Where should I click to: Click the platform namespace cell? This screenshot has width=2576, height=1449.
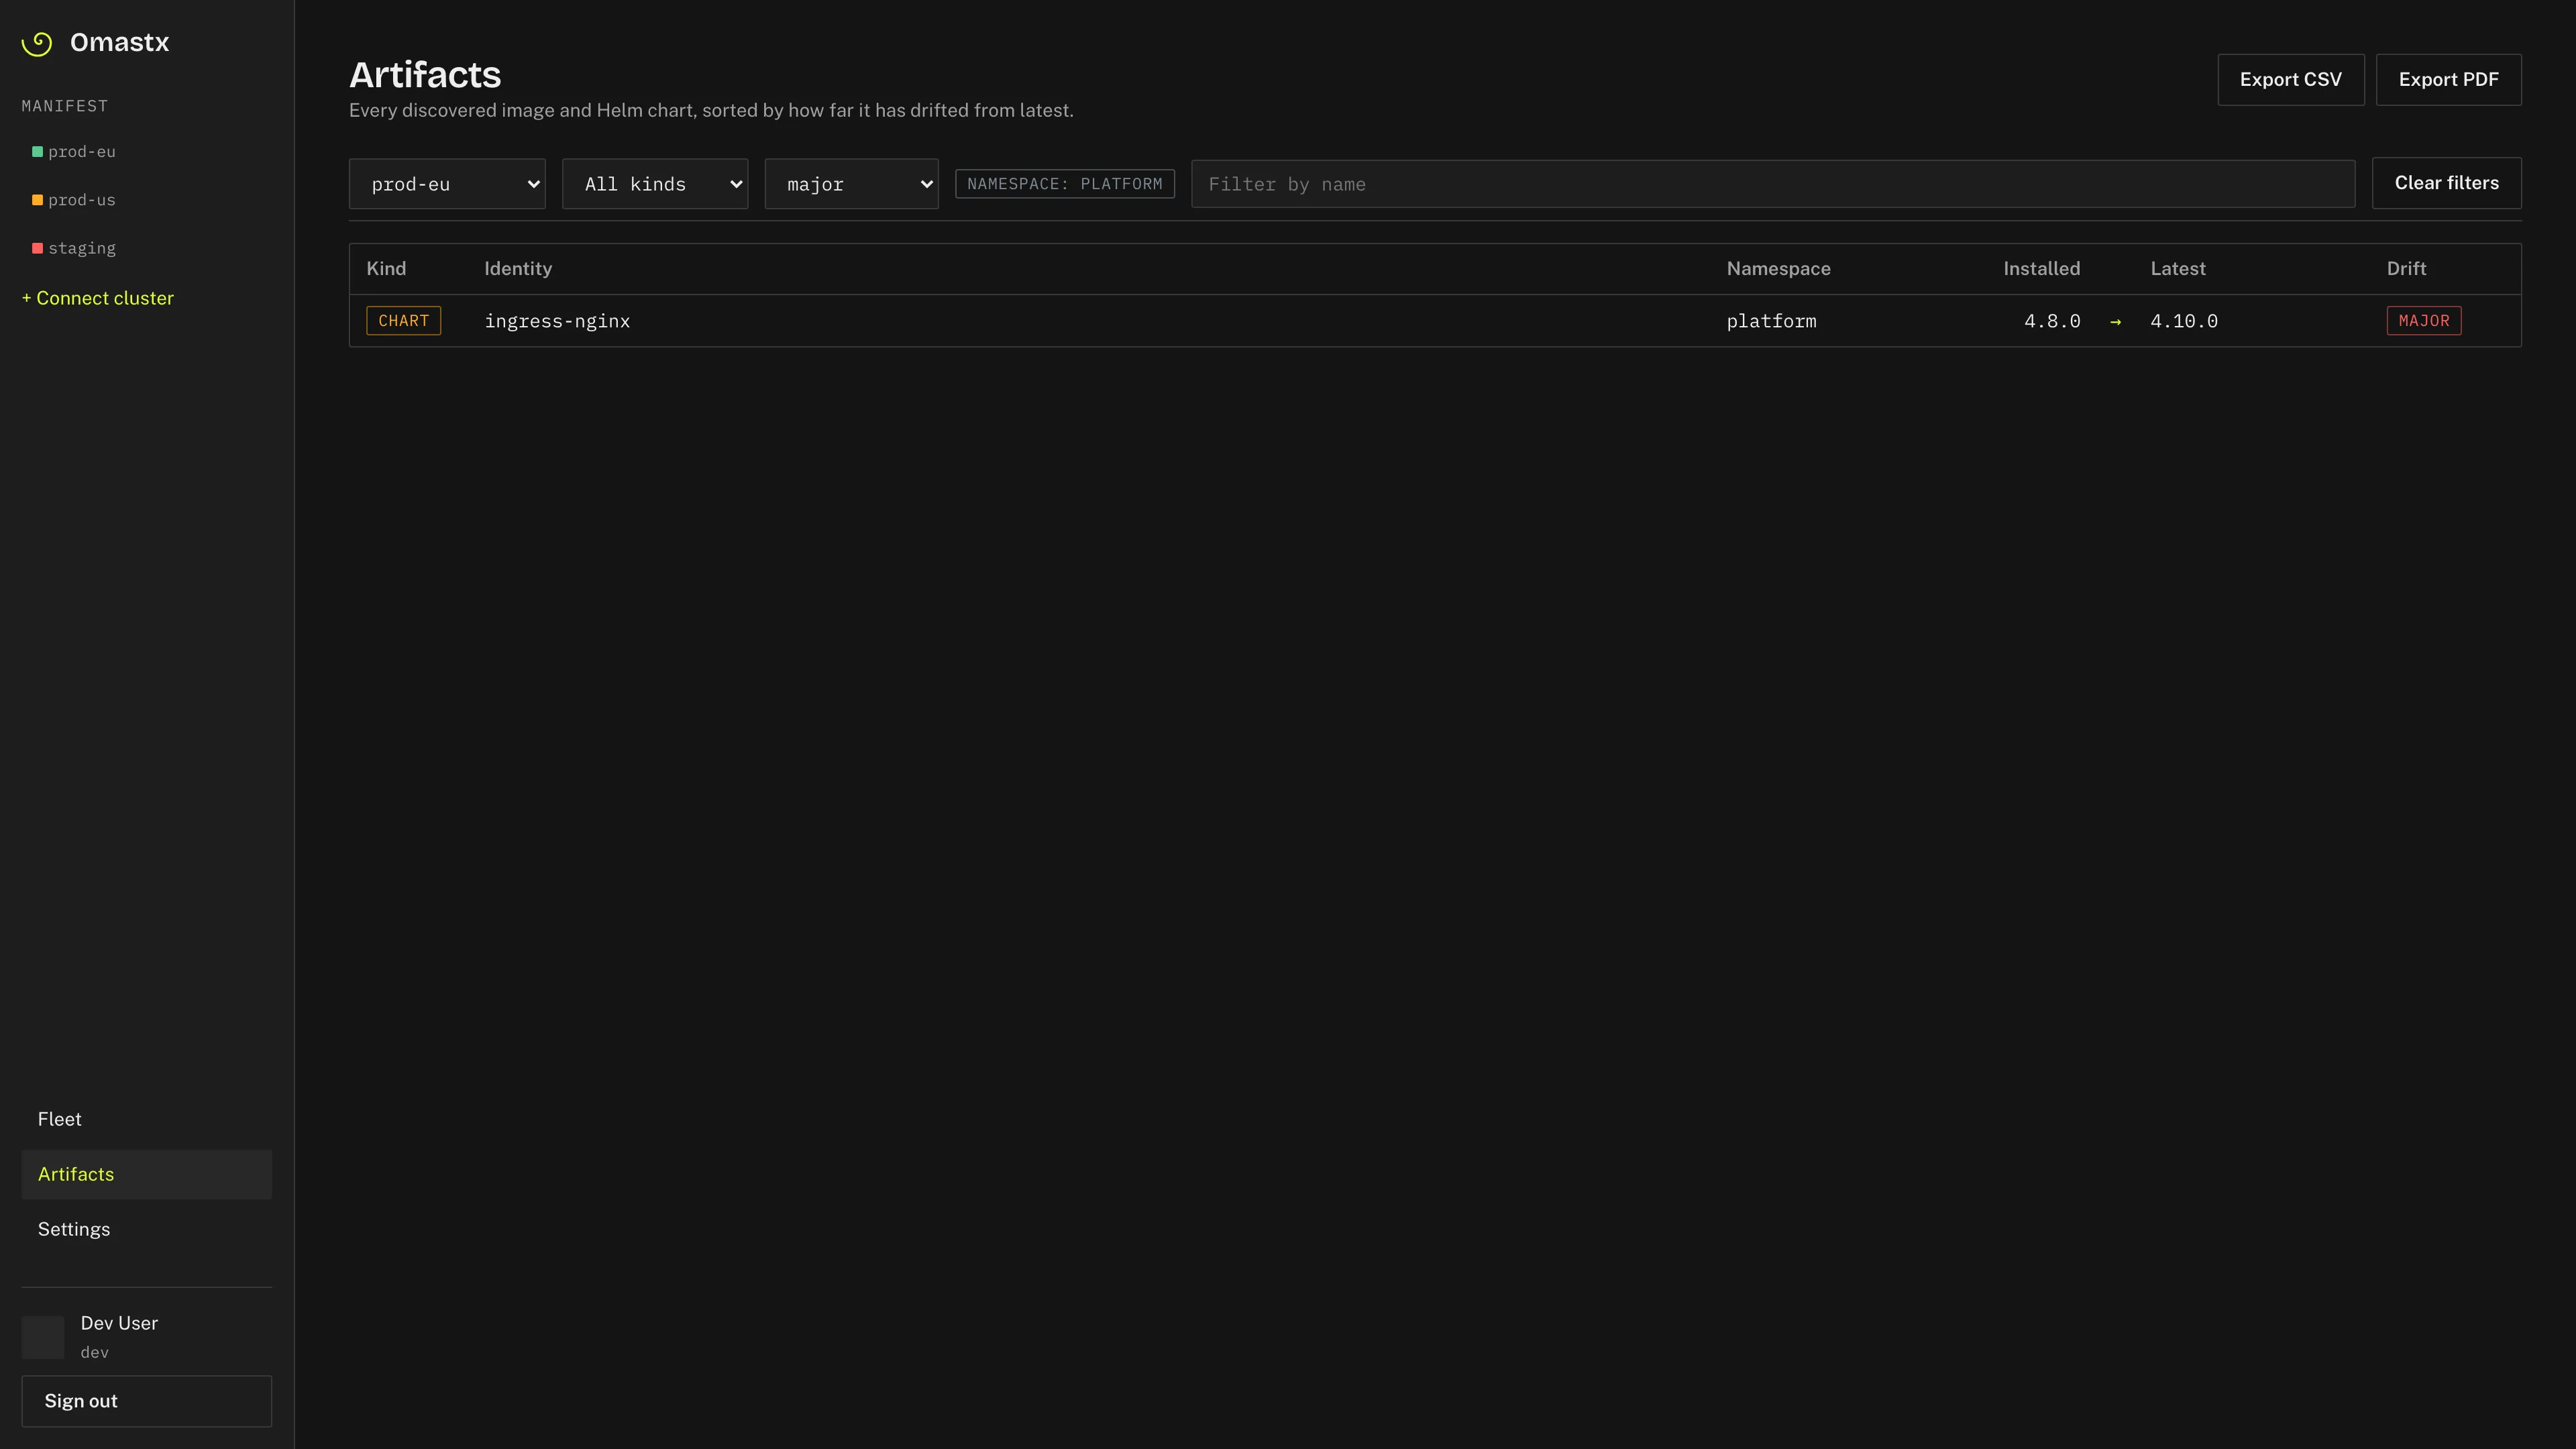(x=1771, y=321)
